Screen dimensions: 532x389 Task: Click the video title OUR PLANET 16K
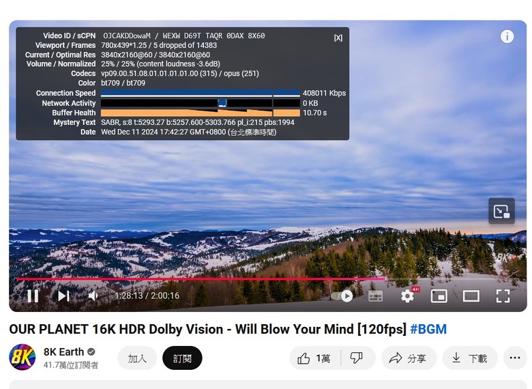click(207, 329)
